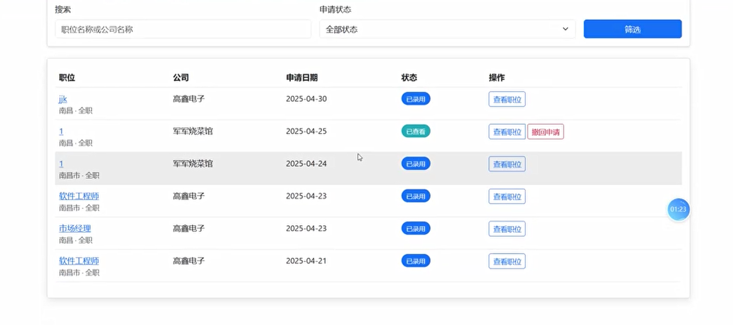Click the chevron arrow on the status selector
This screenshot has height=325, width=733.
pos(565,30)
